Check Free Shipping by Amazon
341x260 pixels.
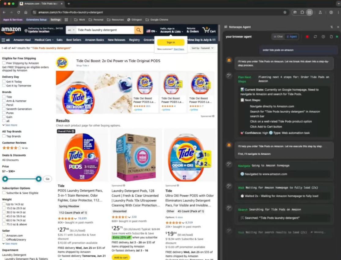click(x=4, y=63)
